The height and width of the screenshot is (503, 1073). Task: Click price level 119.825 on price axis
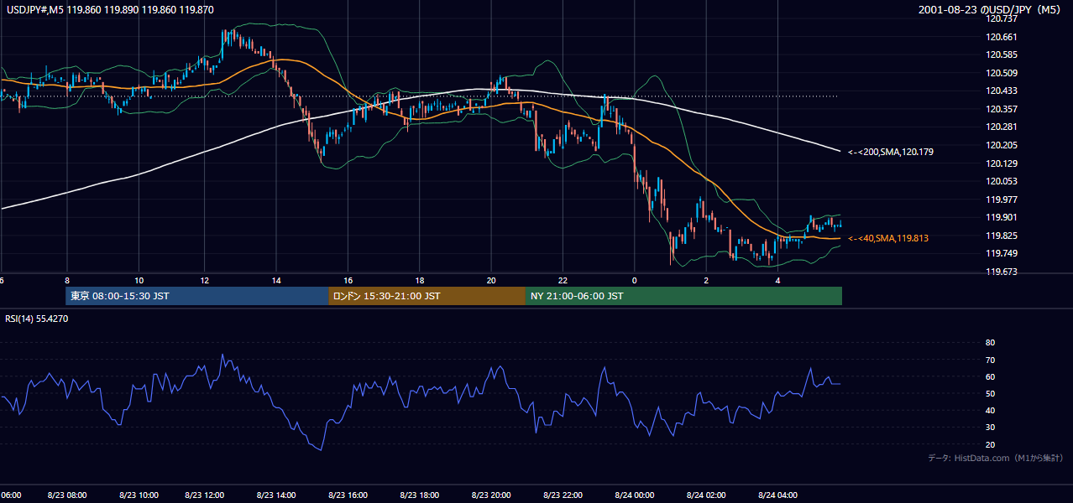pyautogui.click(x=1001, y=236)
